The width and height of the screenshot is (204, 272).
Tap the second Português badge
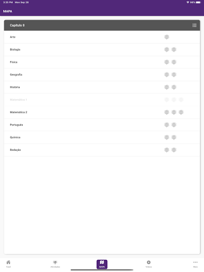[174, 125]
